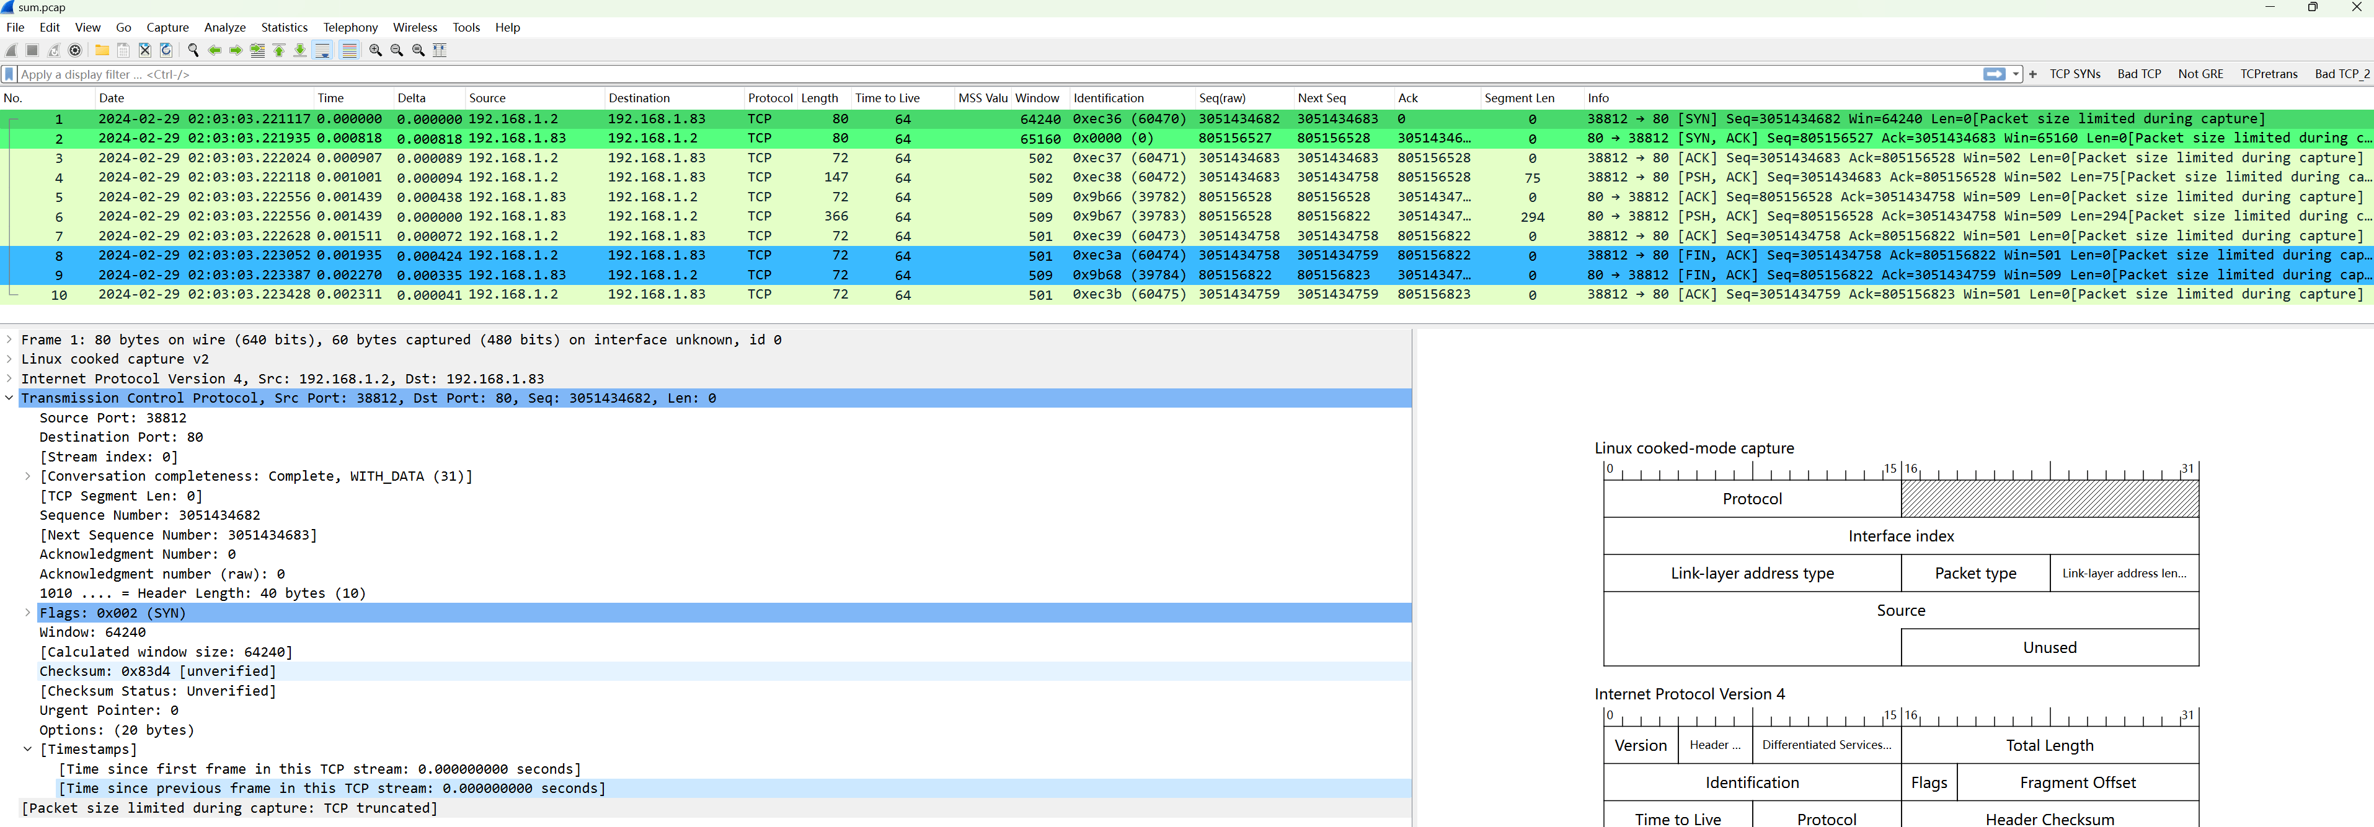Image resolution: width=2374 pixels, height=827 pixels.
Task: Click the Find packet magnifier icon
Action: (193, 50)
